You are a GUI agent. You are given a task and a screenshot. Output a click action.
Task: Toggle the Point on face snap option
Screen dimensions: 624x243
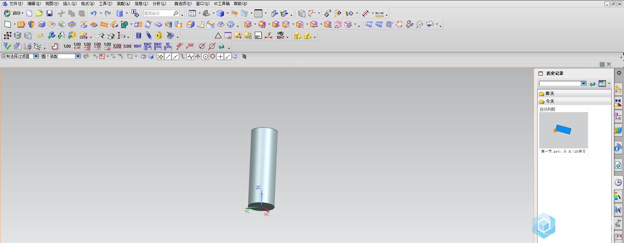[235, 56]
